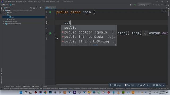Click the Build project hammer icon

click(135, 5)
